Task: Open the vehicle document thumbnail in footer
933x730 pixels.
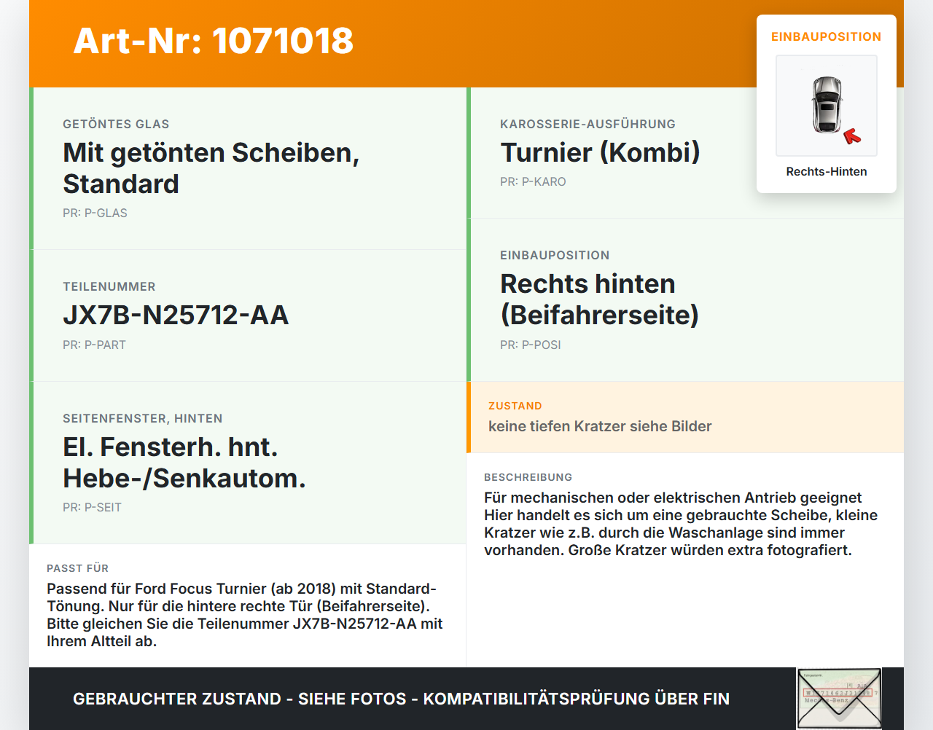Action: pyautogui.click(x=839, y=699)
